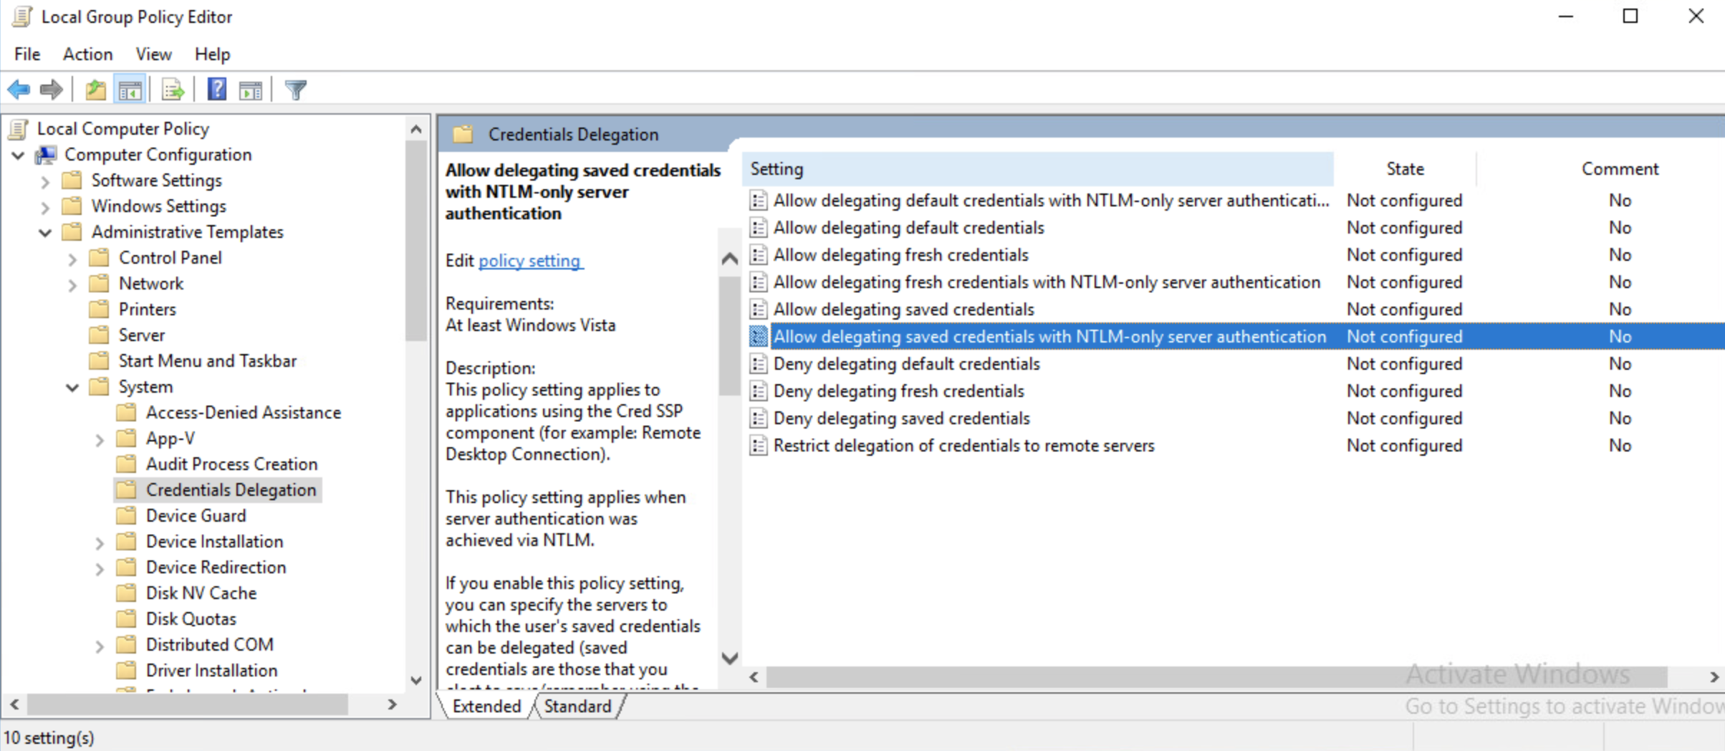The width and height of the screenshot is (1725, 751).
Task: Click folder icon next to Device Guard
Action: click(127, 516)
